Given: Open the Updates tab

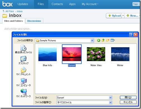Looking at the screenshot, I should click(23, 4).
